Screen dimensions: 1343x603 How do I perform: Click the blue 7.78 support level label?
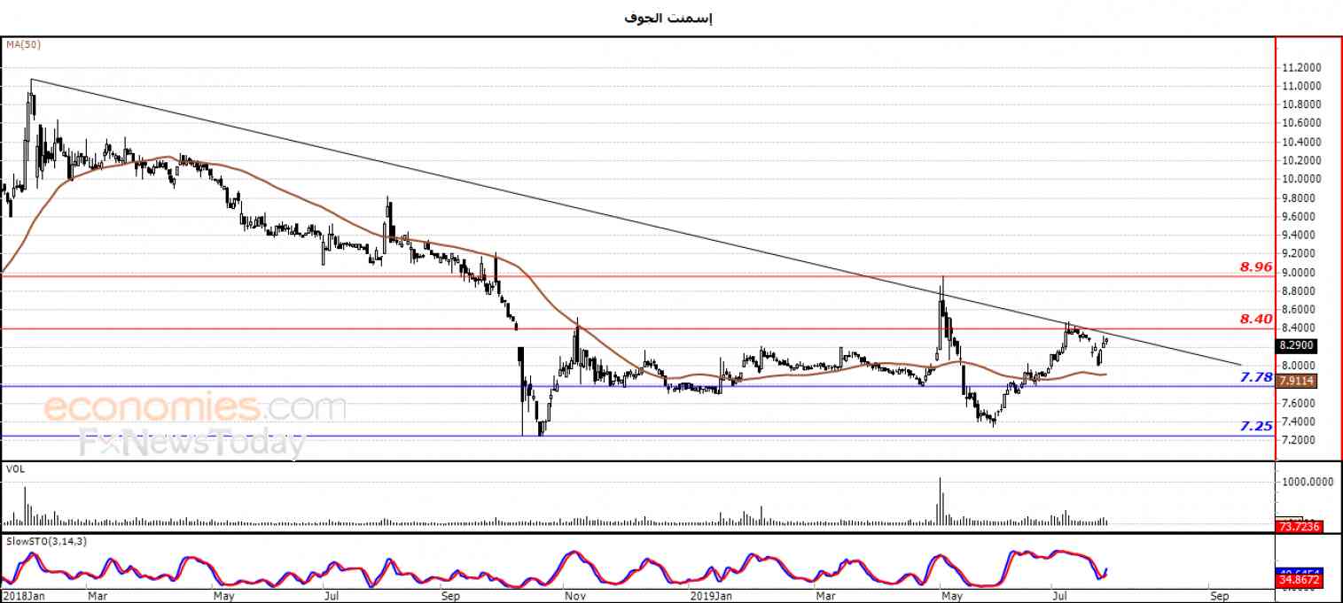click(1256, 377)
